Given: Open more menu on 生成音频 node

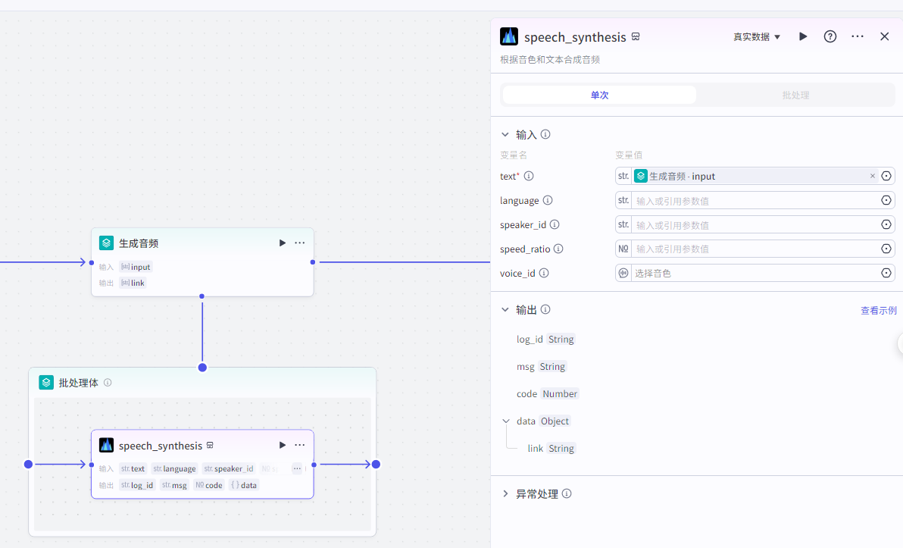Looking at the screenshot, I should tap(300, 243).
